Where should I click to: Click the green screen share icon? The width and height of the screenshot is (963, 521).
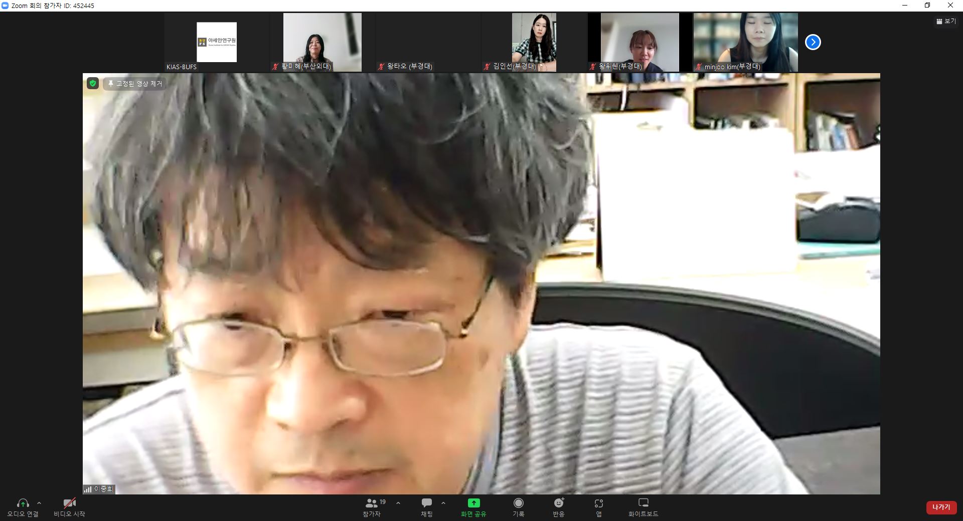tap(473, 503)
